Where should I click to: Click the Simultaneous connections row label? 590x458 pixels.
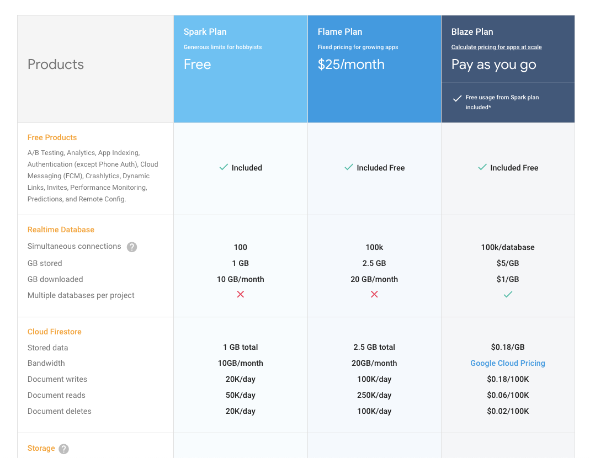[x=74, y=246]
